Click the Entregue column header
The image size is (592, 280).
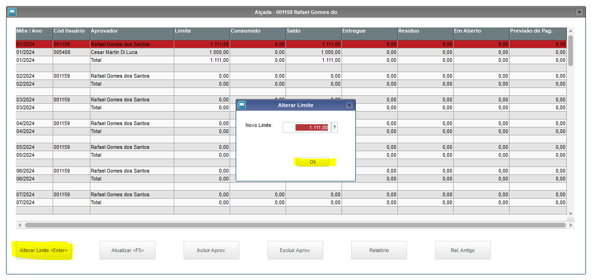click(x=369, y=33)
